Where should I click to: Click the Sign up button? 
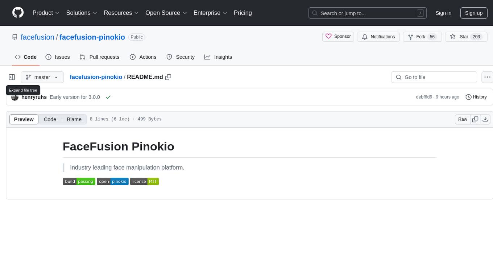[474, 13]
